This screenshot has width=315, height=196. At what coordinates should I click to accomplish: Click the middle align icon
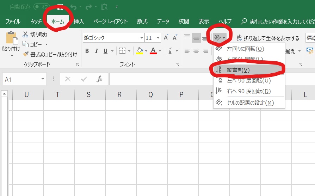(196, 38)
